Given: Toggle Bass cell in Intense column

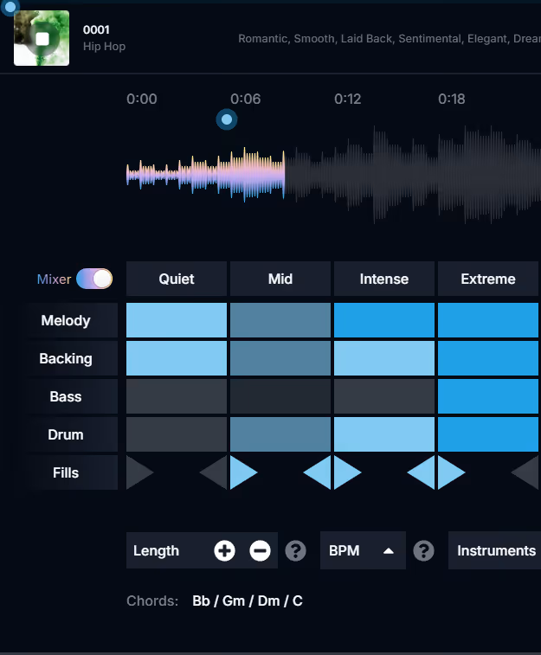Looking at the screenshot, I should [384, 396].
